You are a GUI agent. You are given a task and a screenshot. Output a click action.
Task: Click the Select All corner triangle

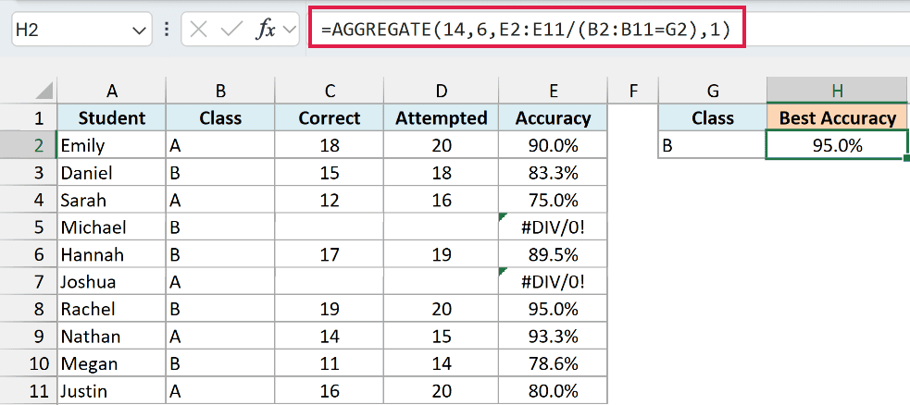coord(43,91)
